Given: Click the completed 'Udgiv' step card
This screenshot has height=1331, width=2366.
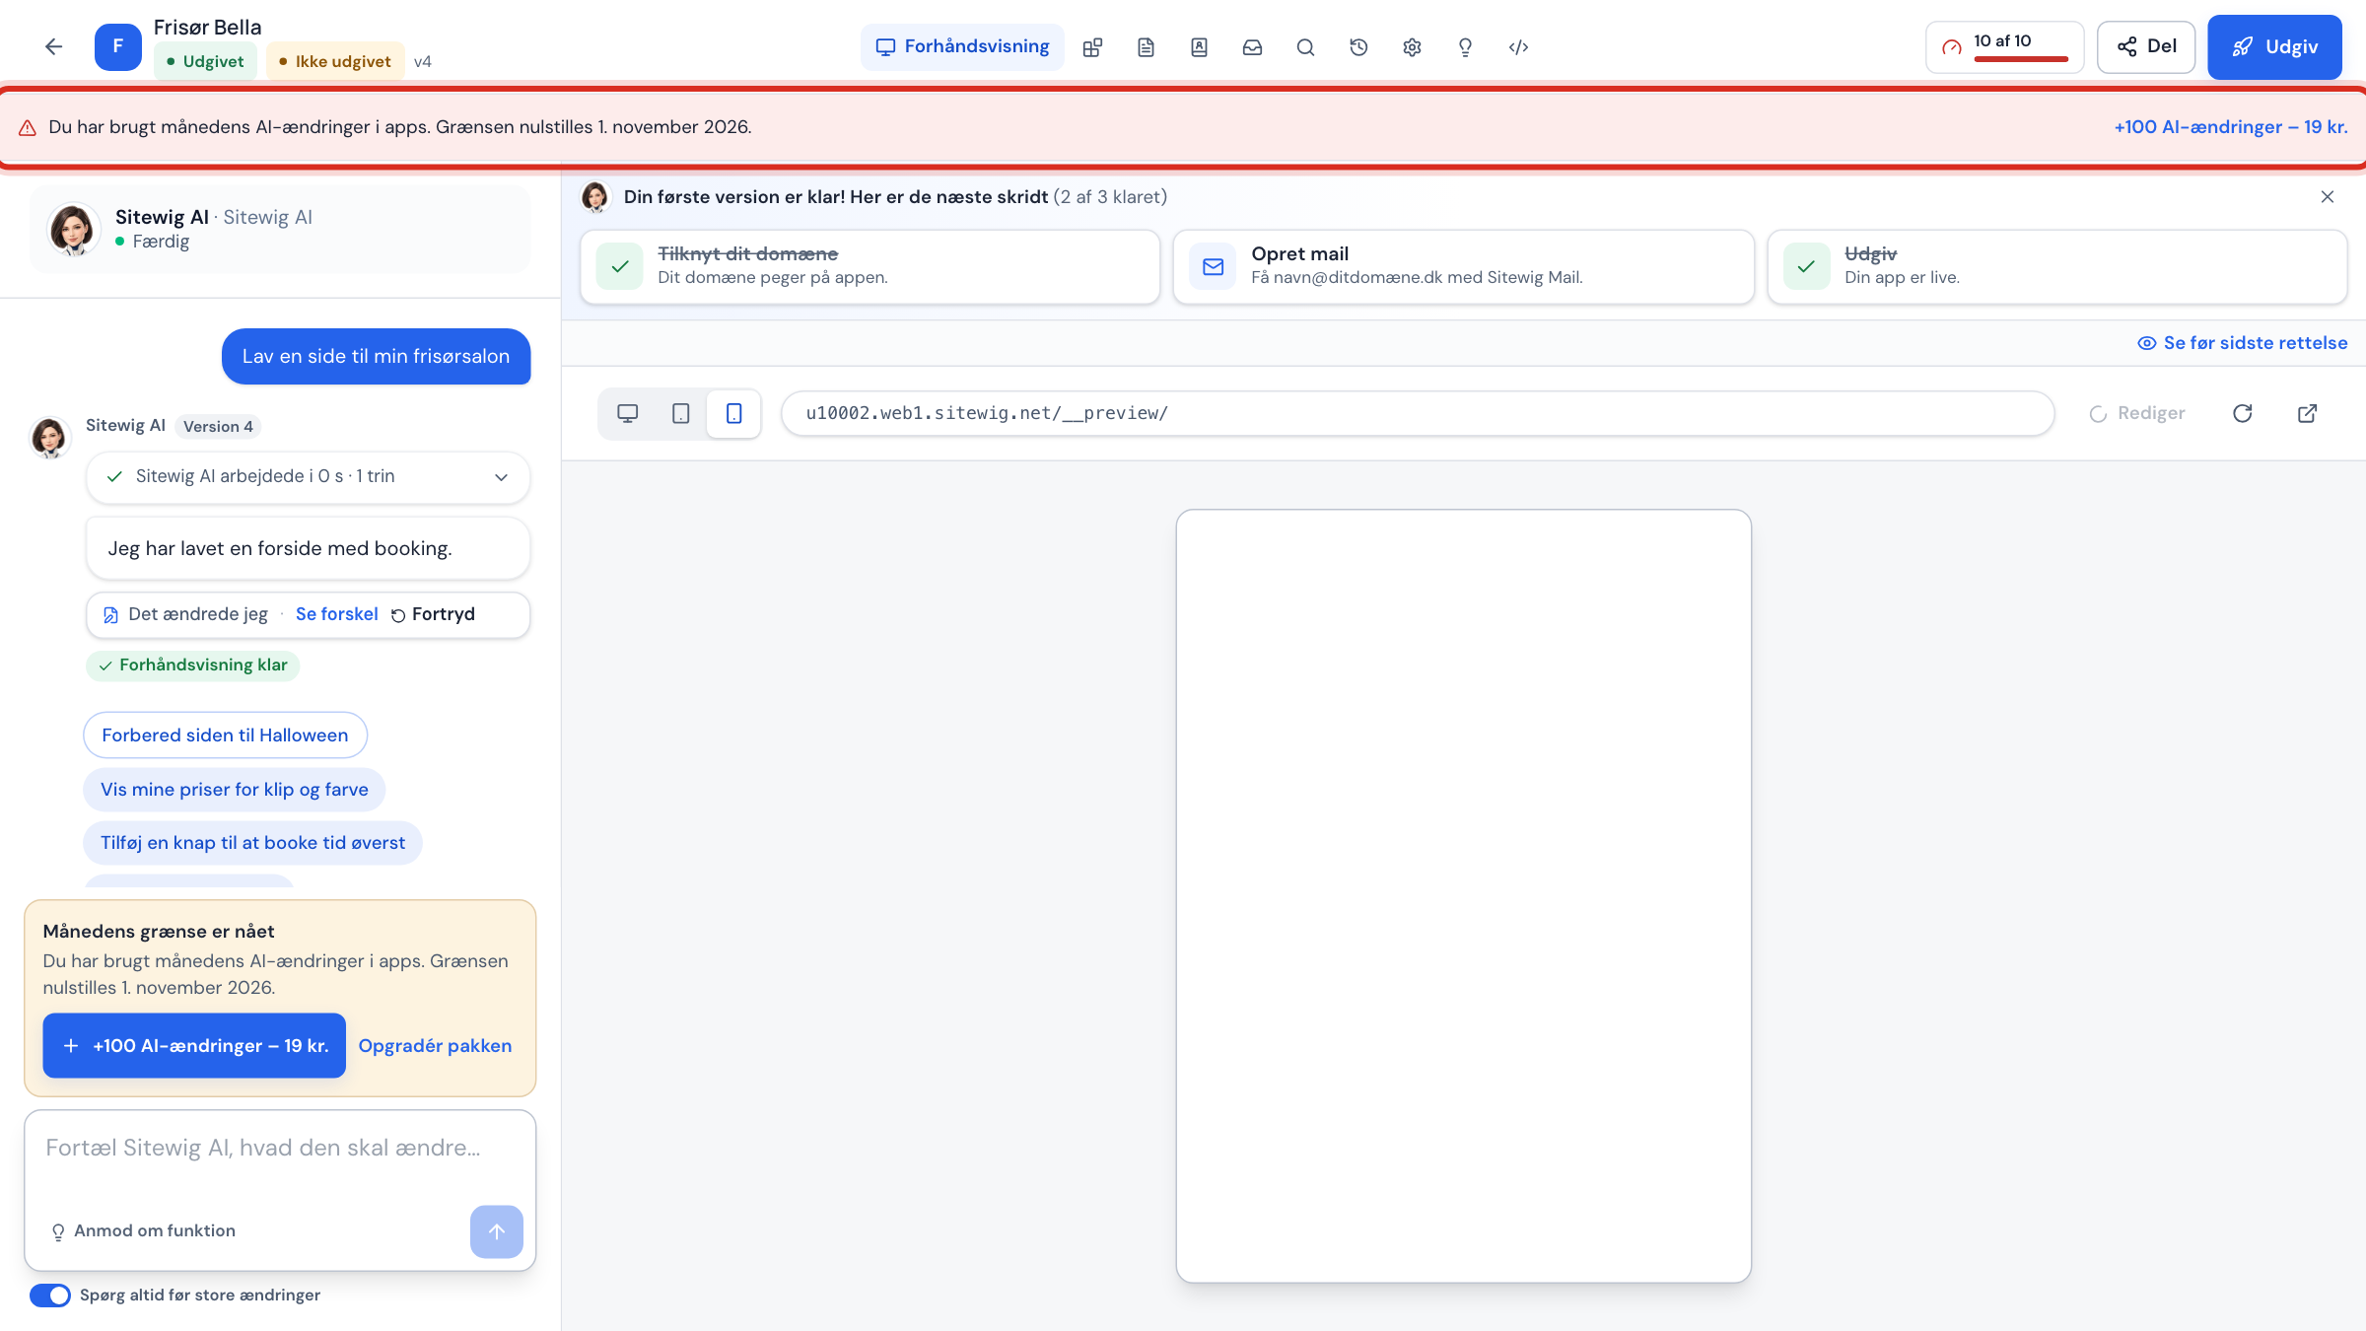Looking at the screenshot, I should (2056, 266).
